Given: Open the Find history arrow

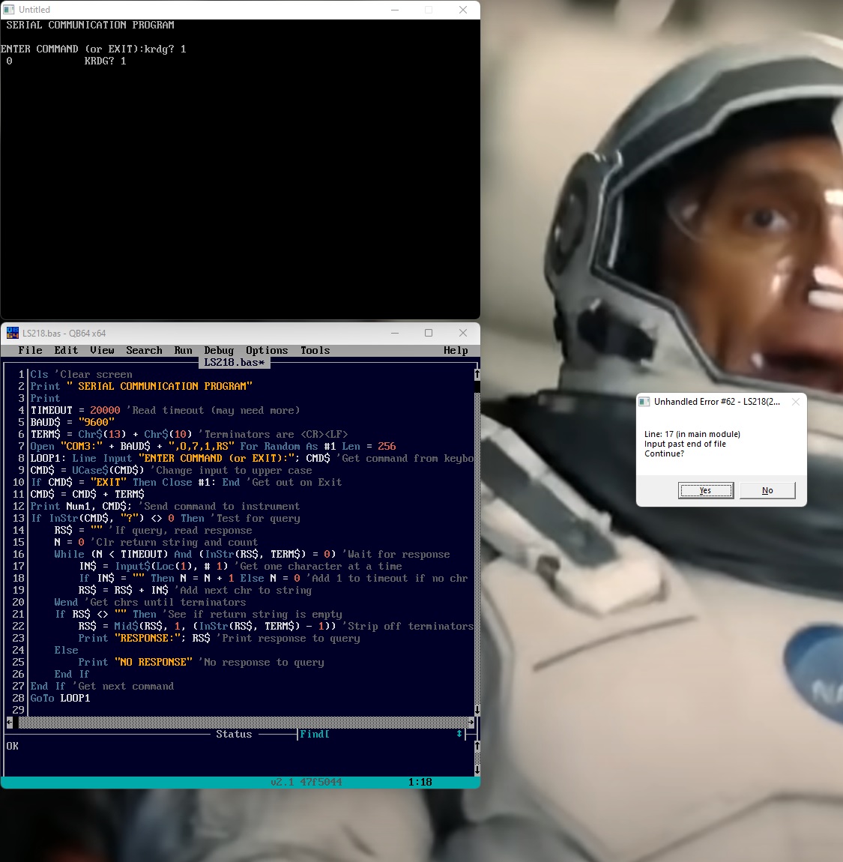Looking at the screenshot, I should point(459,734).
